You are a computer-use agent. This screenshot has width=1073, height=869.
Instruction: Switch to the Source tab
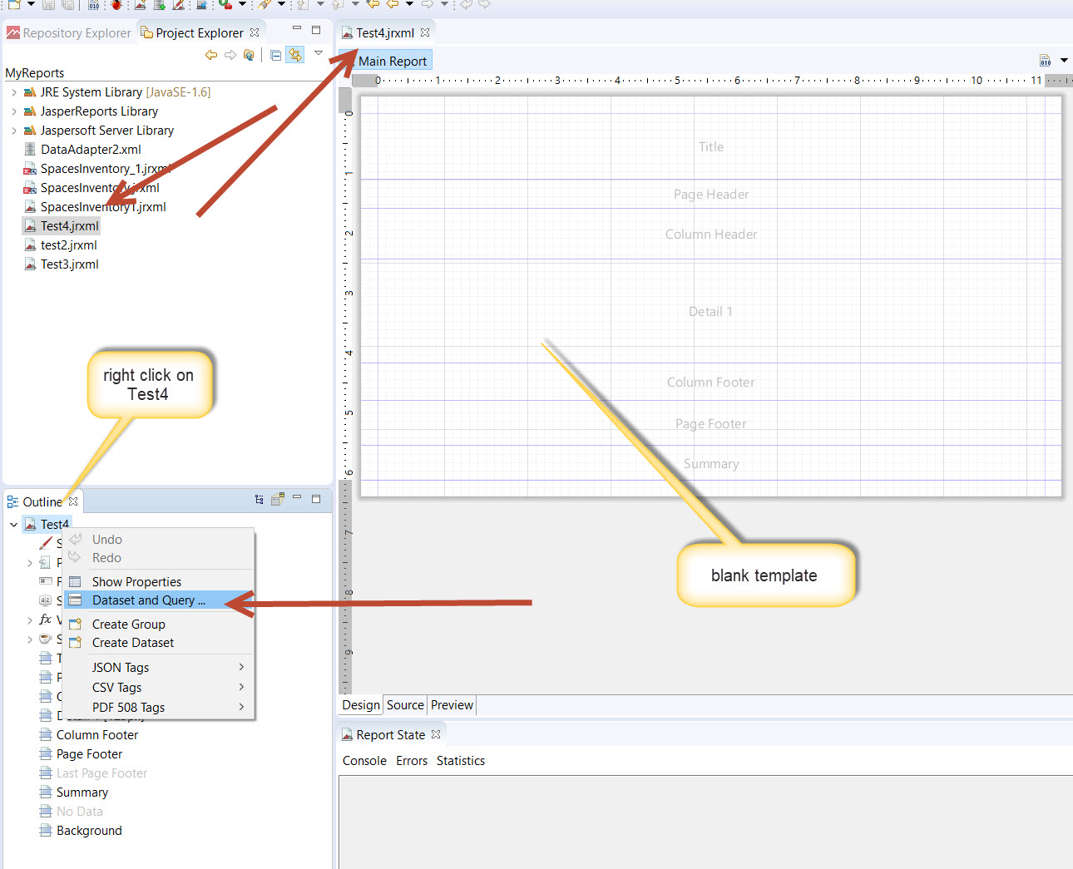(405, 705)
